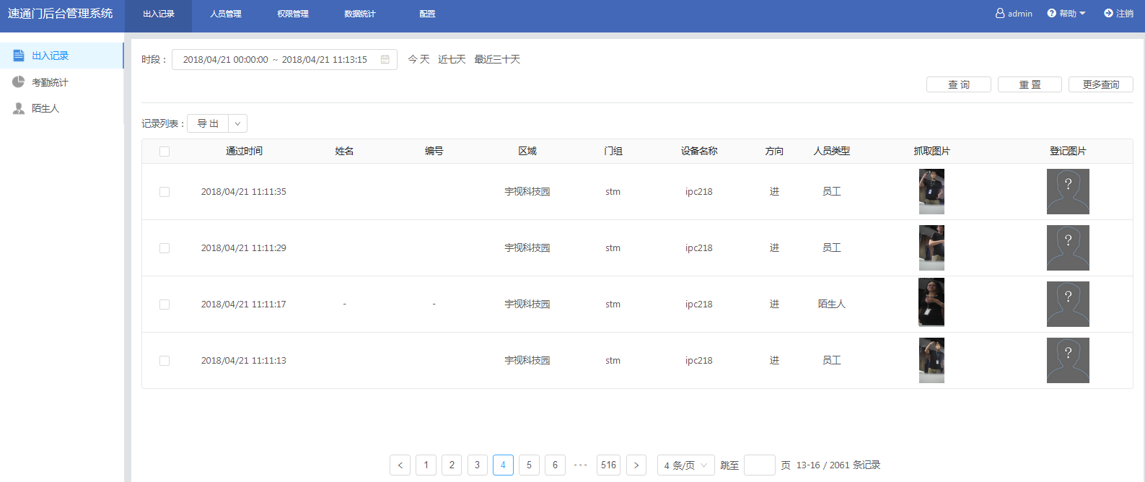The height and width of the screenshot is (482, 1145).
Task: Click the 更多查询 button
Action: tap(1101, 84)
